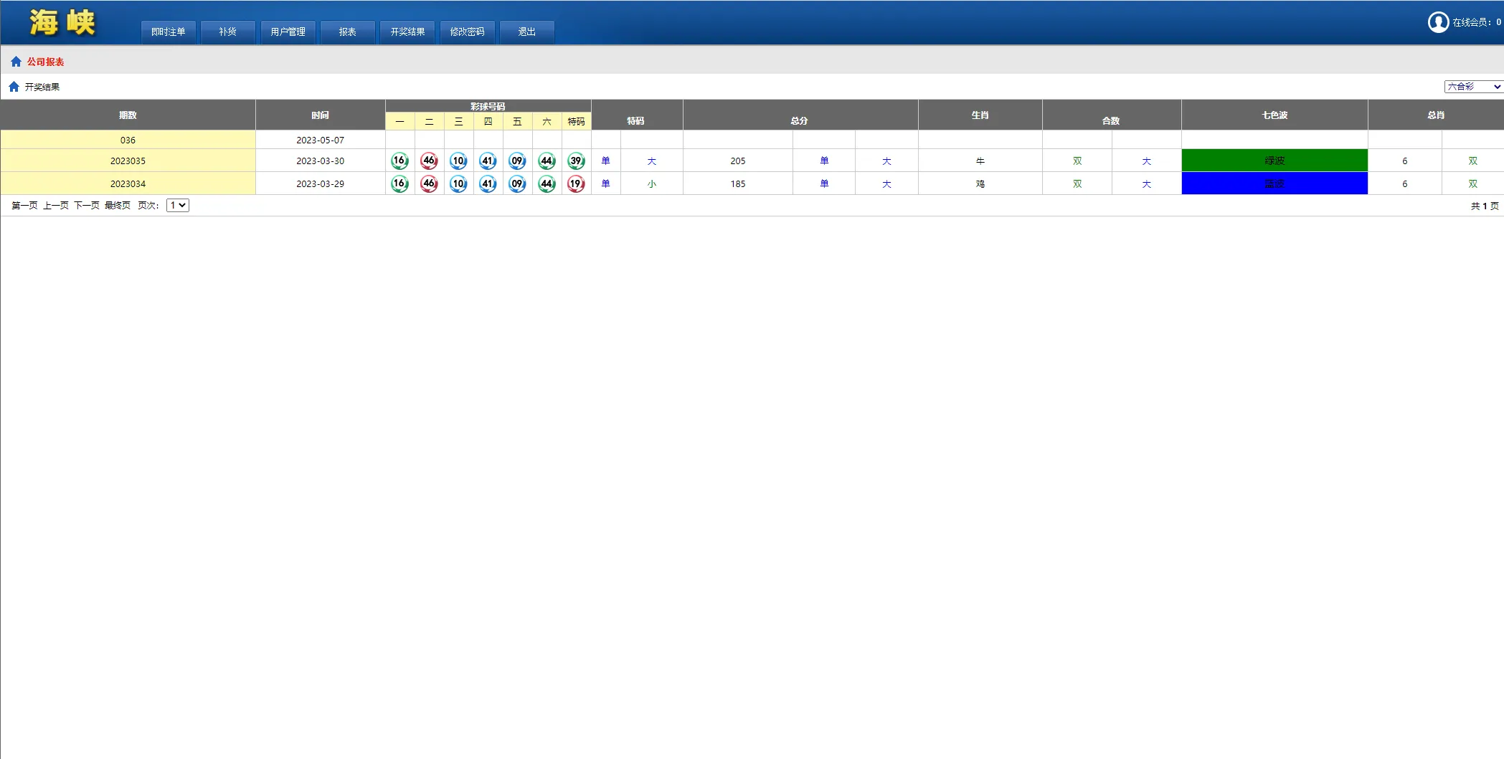Click red ball 46 in row 2023035
This screenshot has width=1504, height=759.
point(429,161)
